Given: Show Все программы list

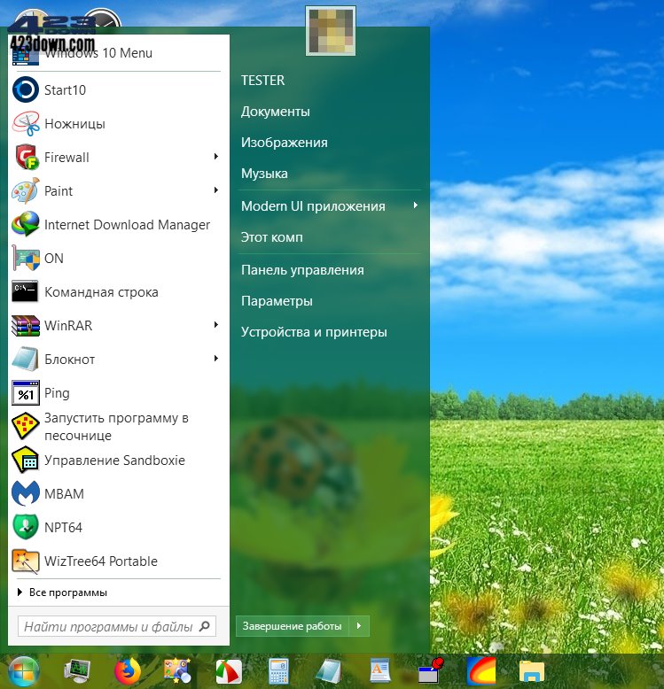Looking at the screenshot, I should (x=67, y=592).
